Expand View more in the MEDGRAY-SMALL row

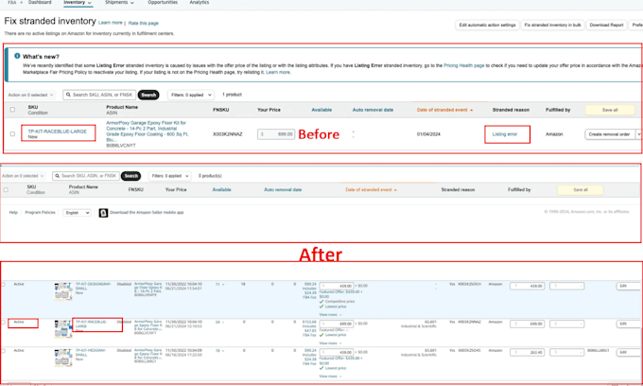pyautogui.click(x=330, y=377)
